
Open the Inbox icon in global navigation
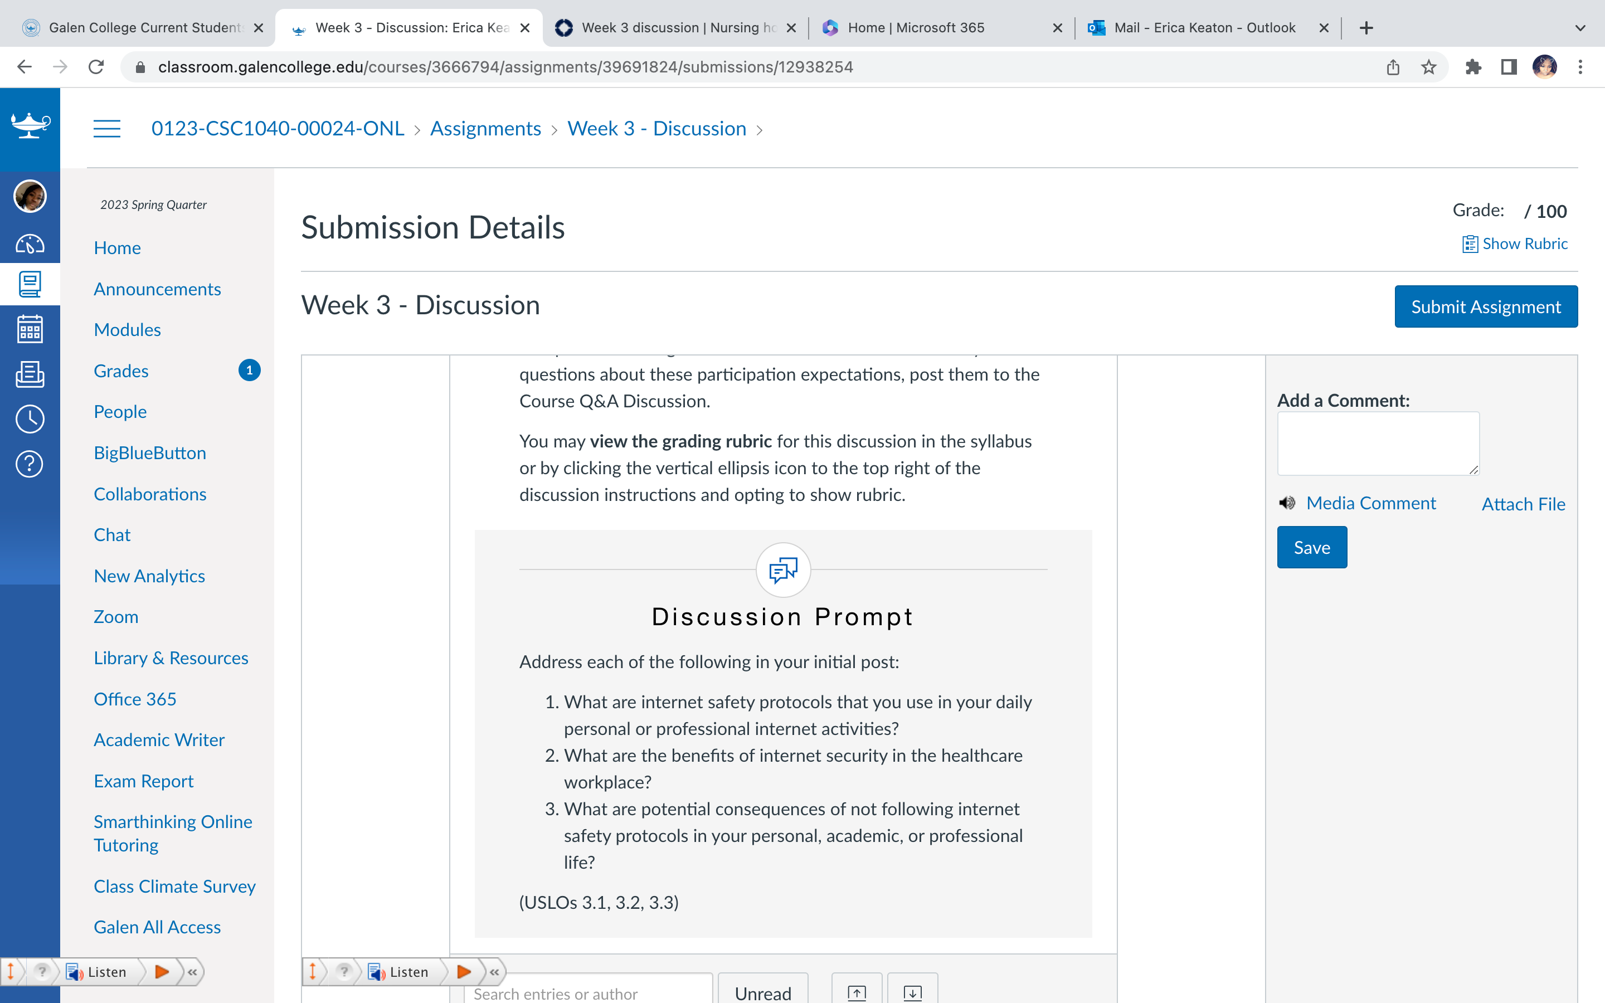click(30, 374)
